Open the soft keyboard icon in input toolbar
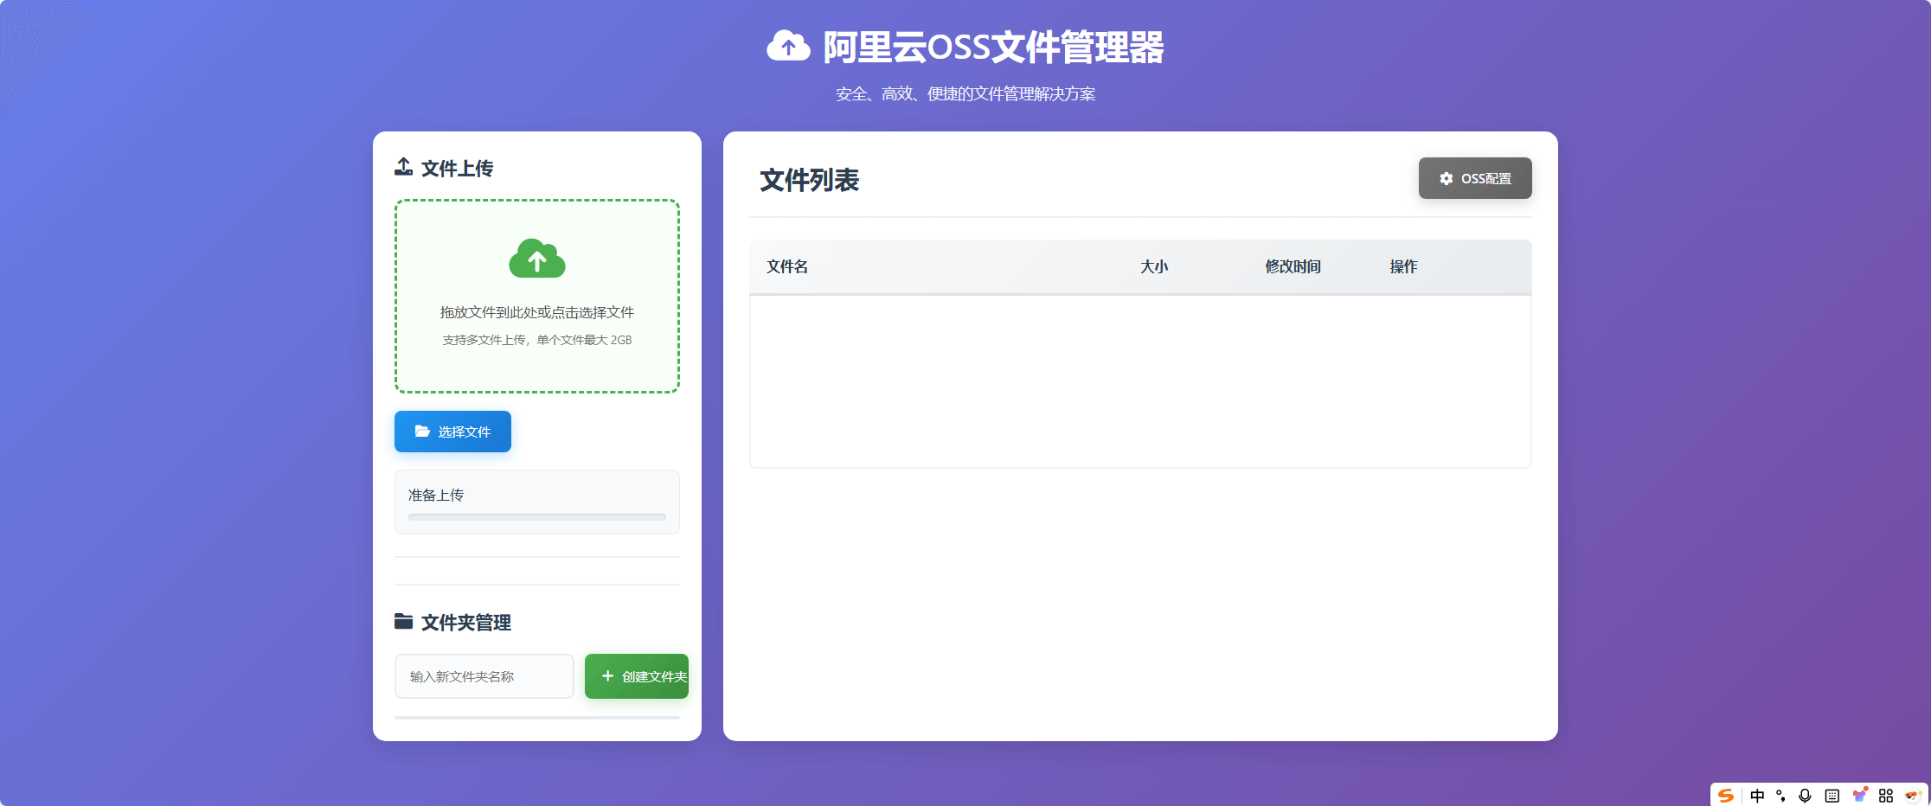1931x806 pixels. point(1832,795)
